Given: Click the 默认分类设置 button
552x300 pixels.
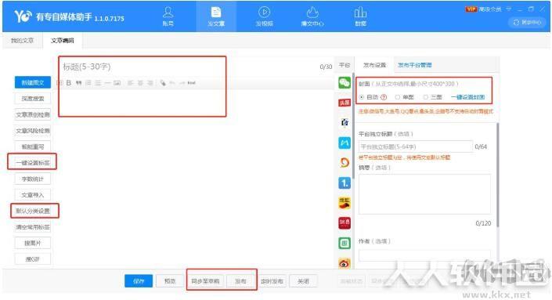Looking at the screenshot, I should (x=33, y=211).
